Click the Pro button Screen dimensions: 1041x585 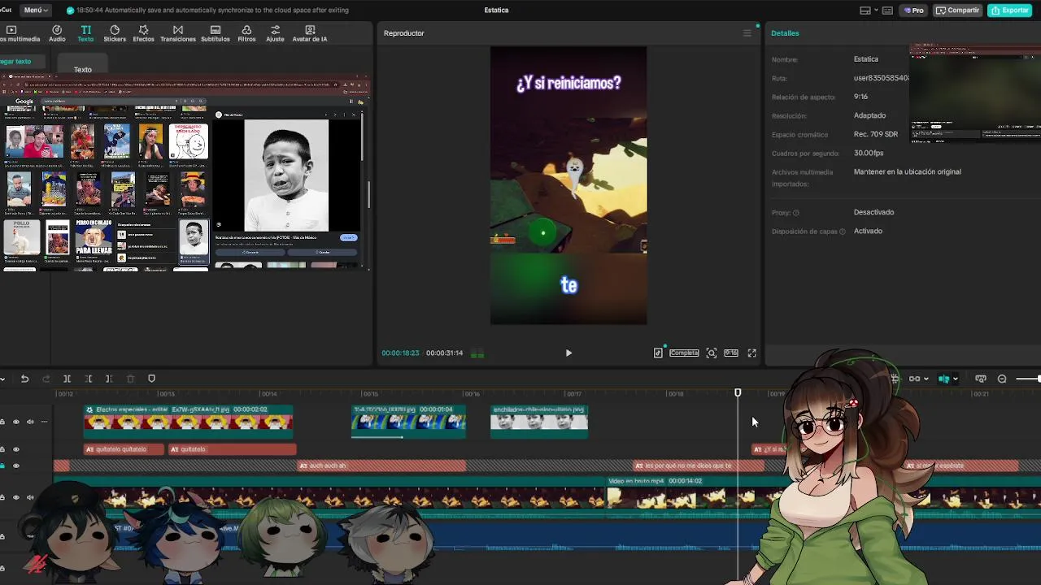(x=914, y=11)
